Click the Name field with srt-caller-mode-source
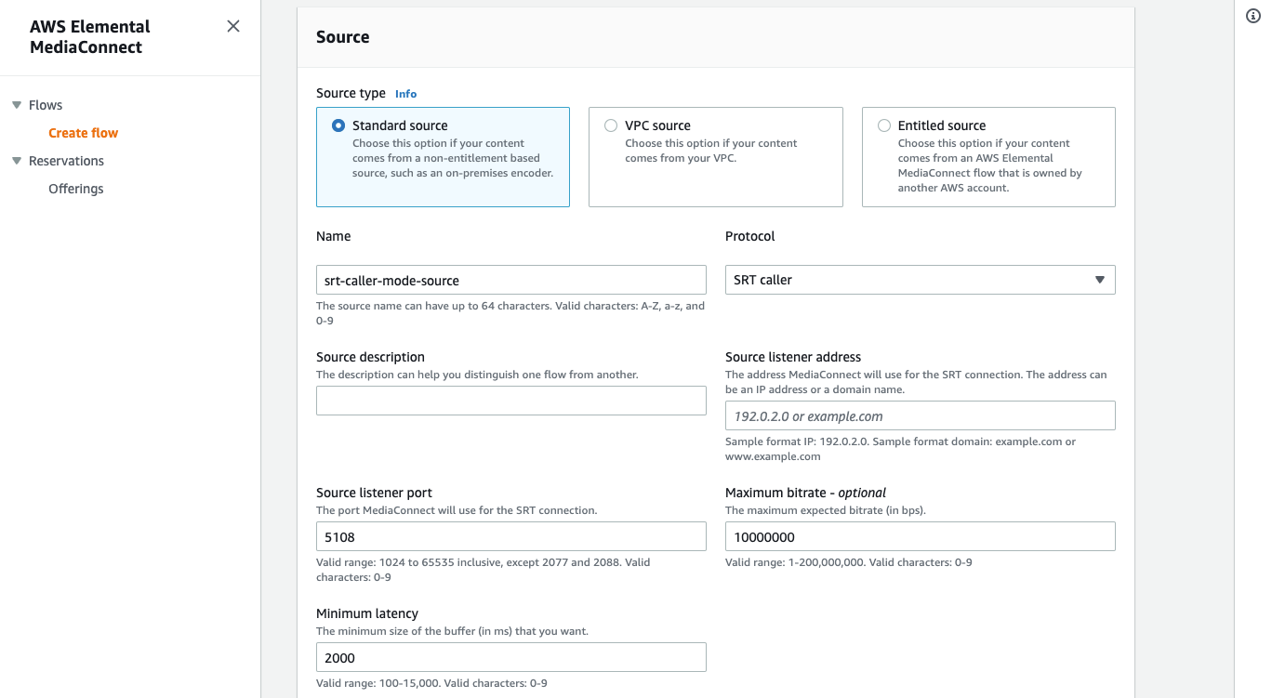 point(511,280)
